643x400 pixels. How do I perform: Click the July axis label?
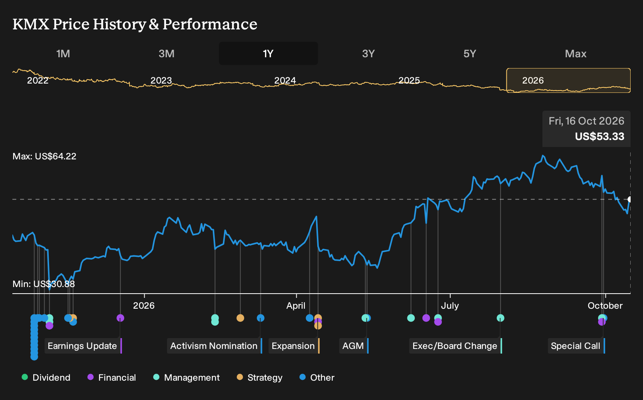450,306
